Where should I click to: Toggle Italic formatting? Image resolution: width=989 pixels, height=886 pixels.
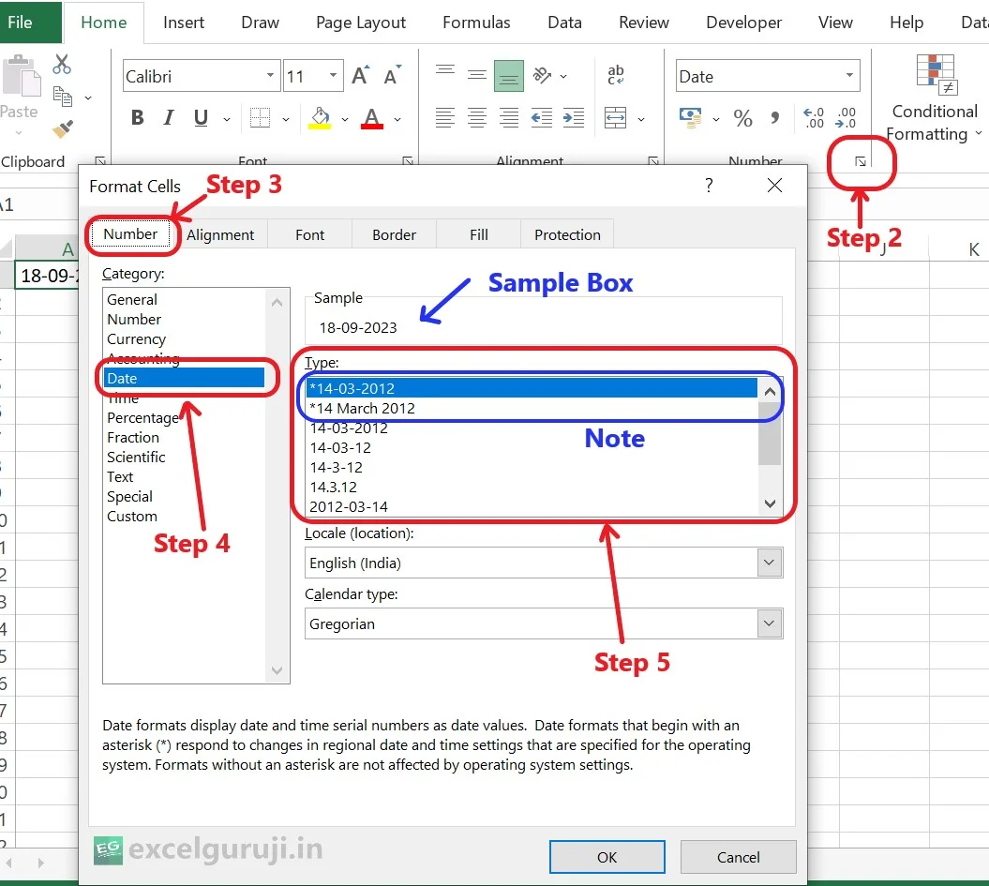coord(168,118)
